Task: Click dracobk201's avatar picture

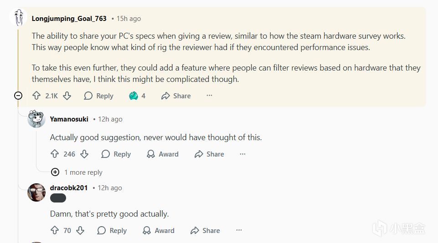Action: 36,192
